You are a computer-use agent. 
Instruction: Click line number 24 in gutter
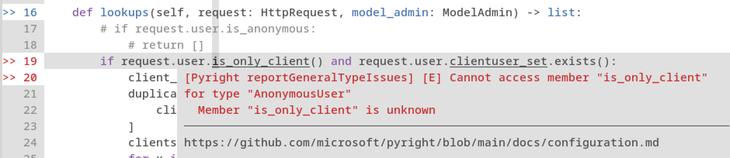30,143
